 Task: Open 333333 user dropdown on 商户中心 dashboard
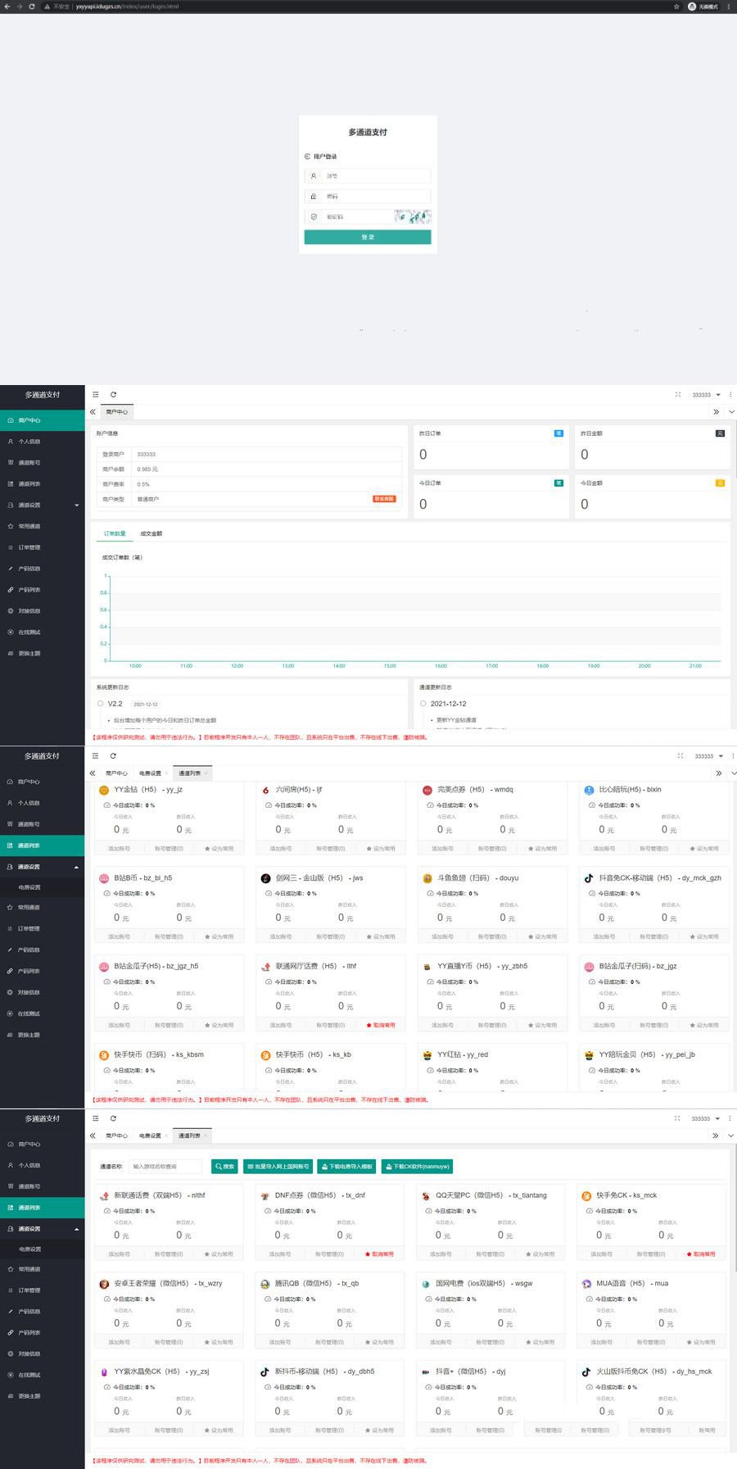pyautogui.click(x=706, y=395)
